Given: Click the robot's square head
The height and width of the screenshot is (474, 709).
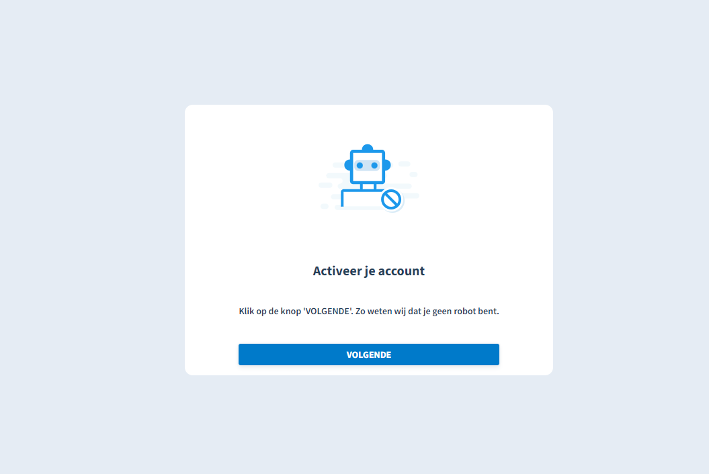Looking at the screenshot, I should 368,167.
